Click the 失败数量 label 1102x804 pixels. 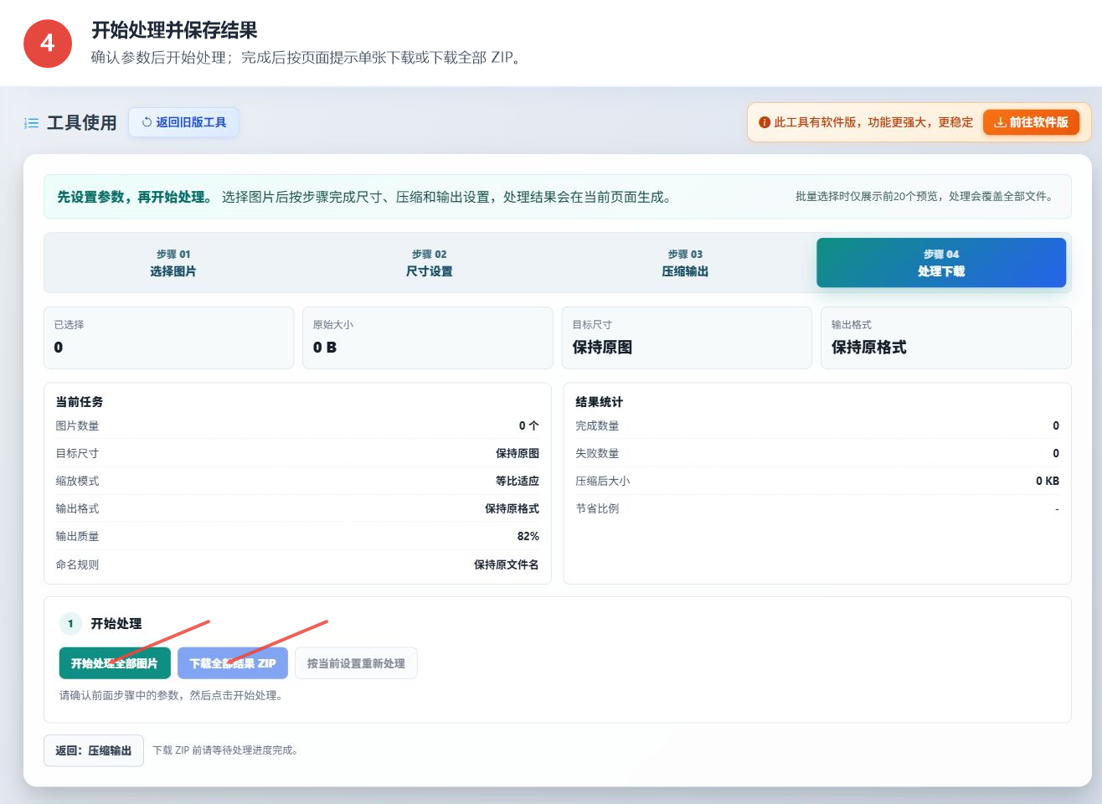(597, 453)
